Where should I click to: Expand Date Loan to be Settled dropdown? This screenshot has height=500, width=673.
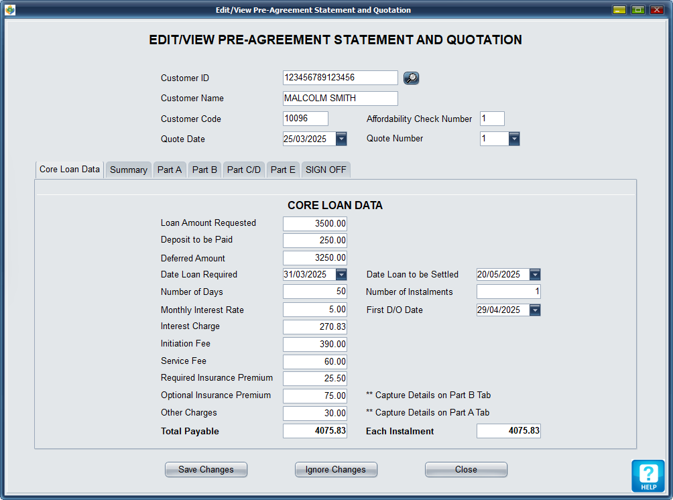pyautogui.click(x=534, y=274)
